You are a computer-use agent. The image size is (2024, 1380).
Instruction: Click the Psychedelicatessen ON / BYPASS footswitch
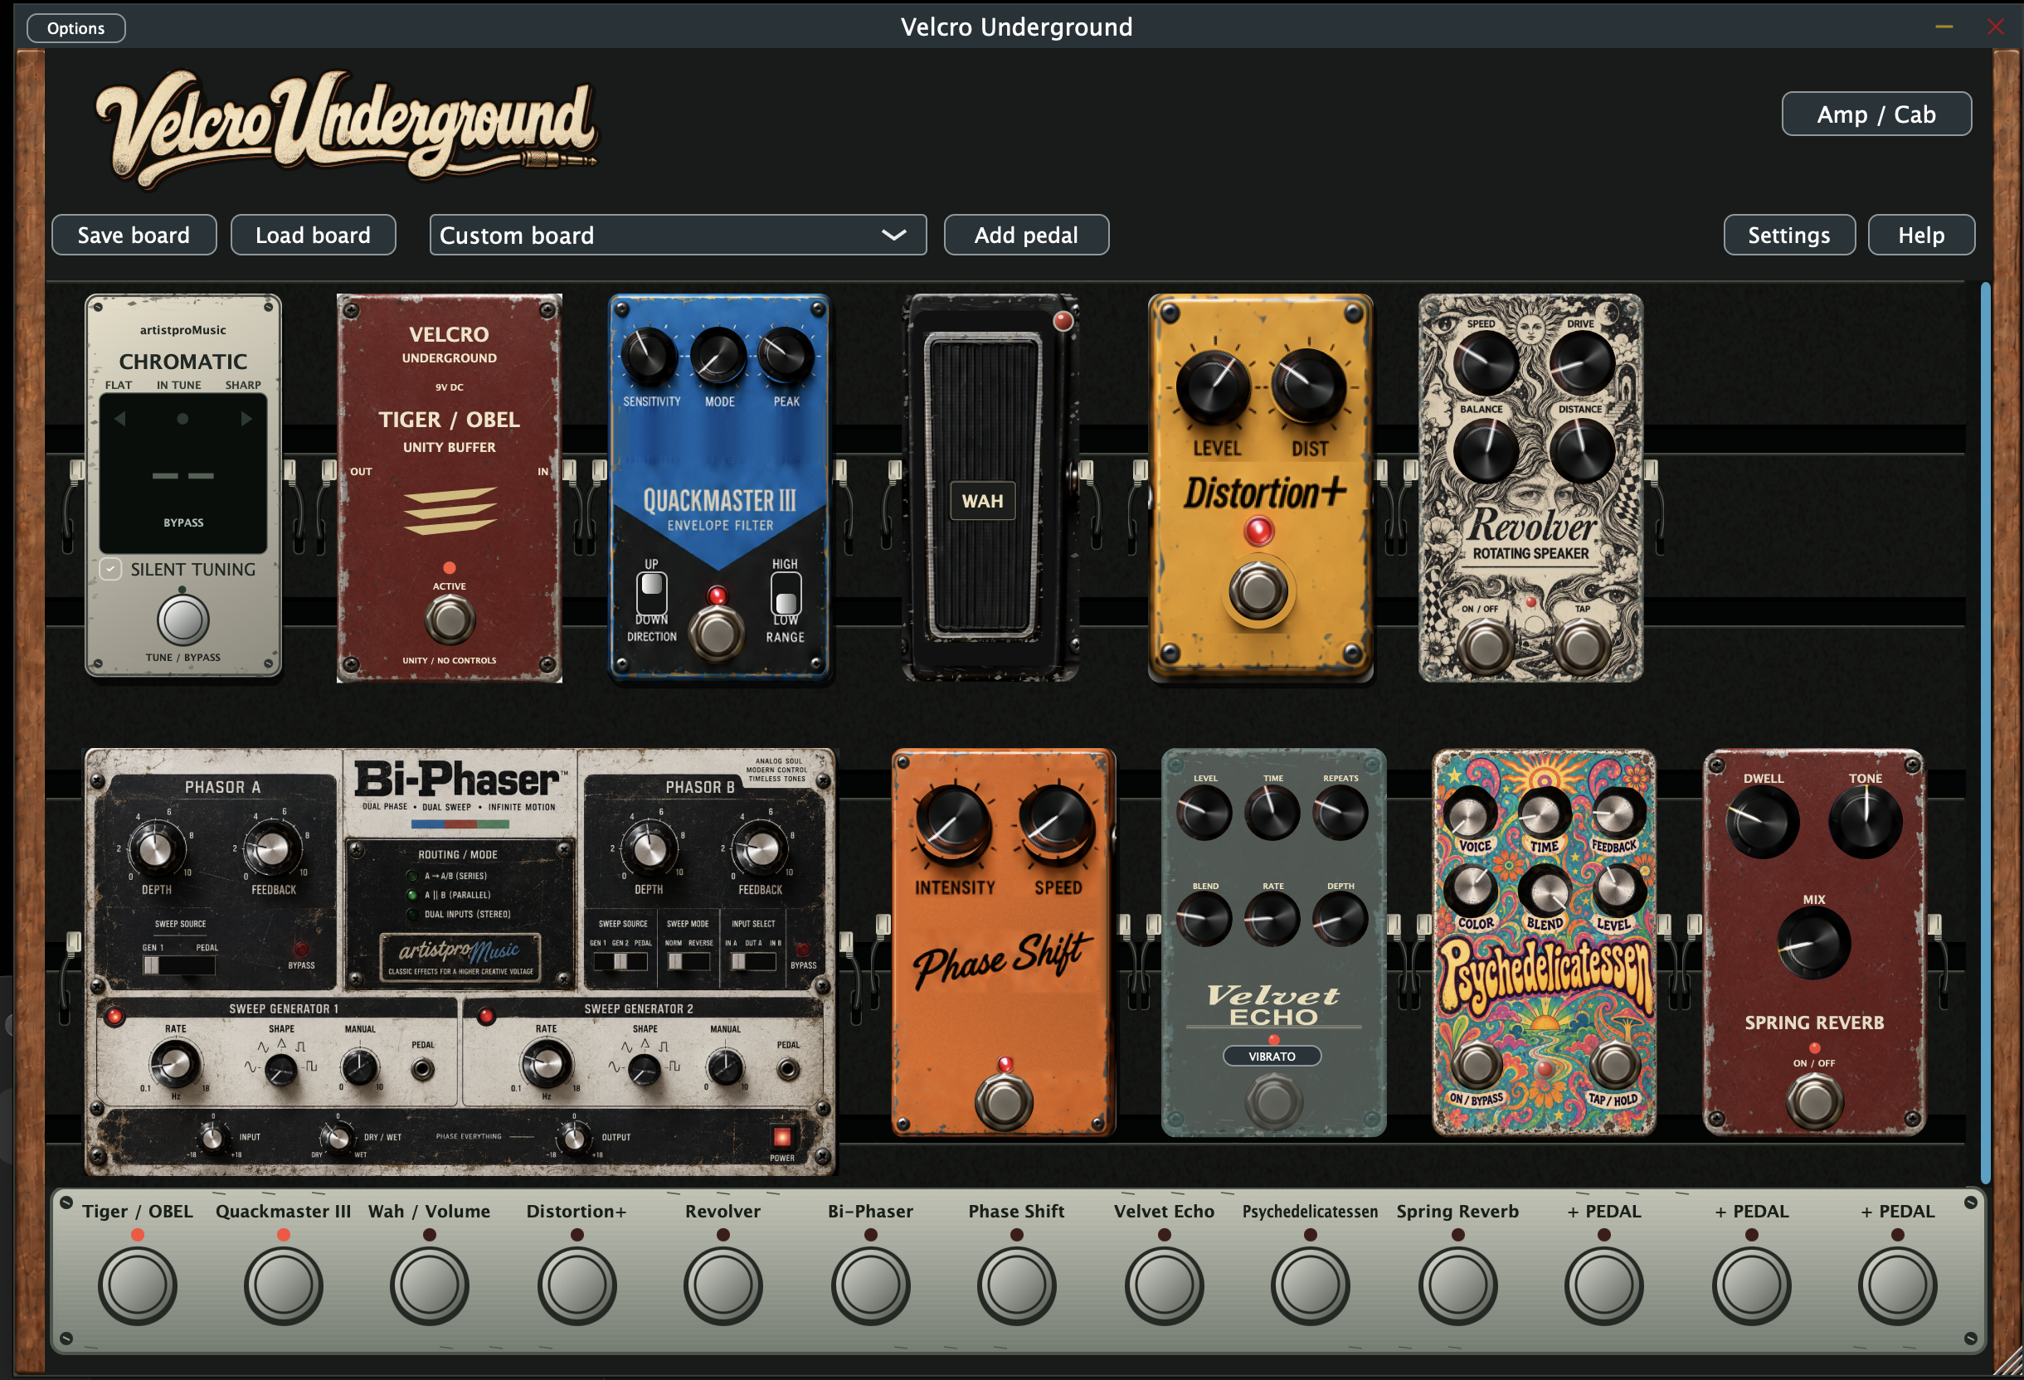tap(1477, 1064)
